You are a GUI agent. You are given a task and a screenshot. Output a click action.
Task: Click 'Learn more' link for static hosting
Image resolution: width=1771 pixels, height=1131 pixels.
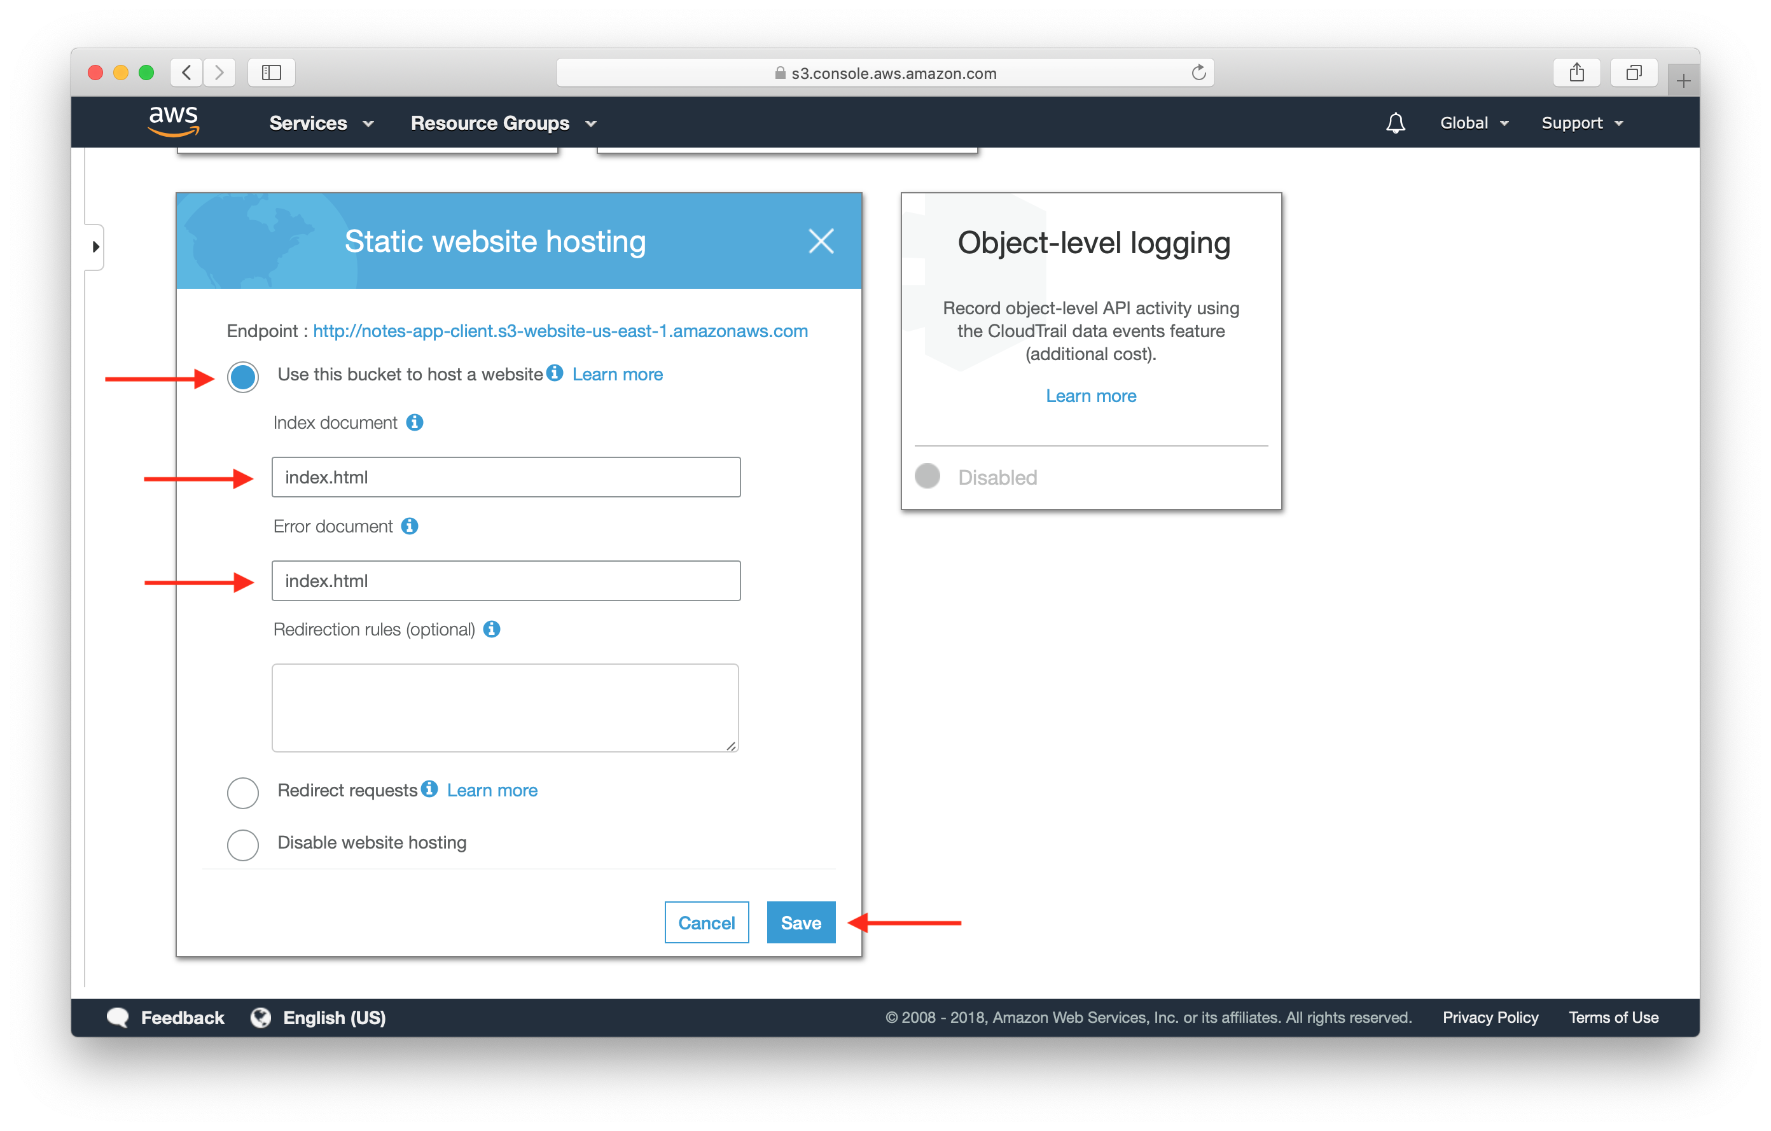(618, 373)
